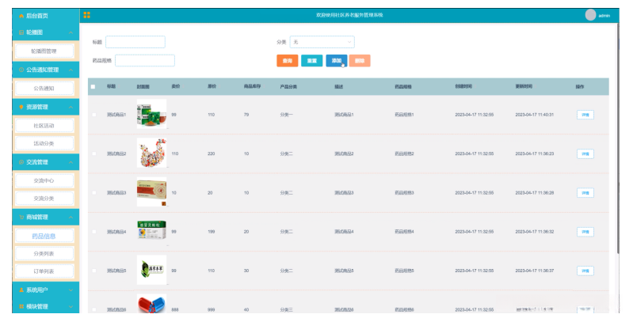Collapse the 公告通知管理 section chevron
Screen dimensions: 633x318
[71, 70]
